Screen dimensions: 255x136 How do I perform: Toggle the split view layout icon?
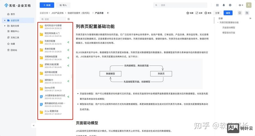point(240,13)
